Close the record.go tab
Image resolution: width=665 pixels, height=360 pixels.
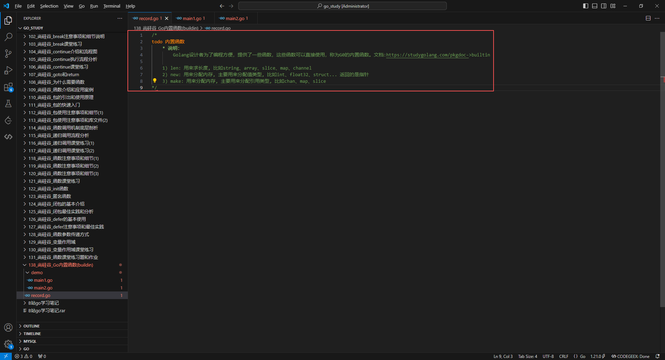click(167, 18)
